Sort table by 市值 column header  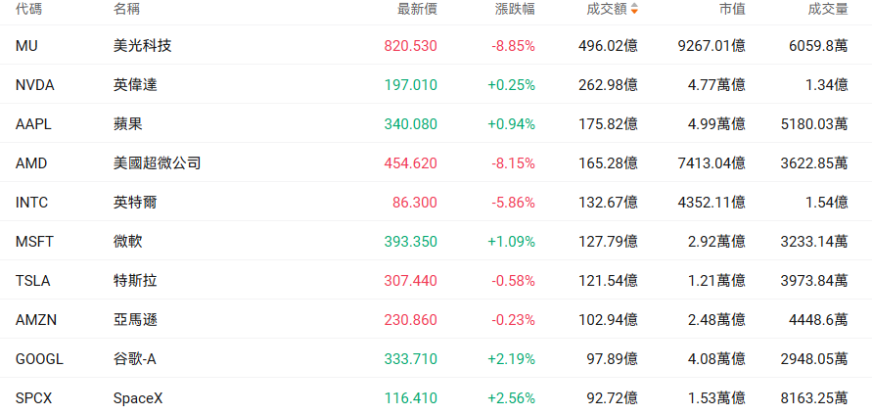point(732,10)
